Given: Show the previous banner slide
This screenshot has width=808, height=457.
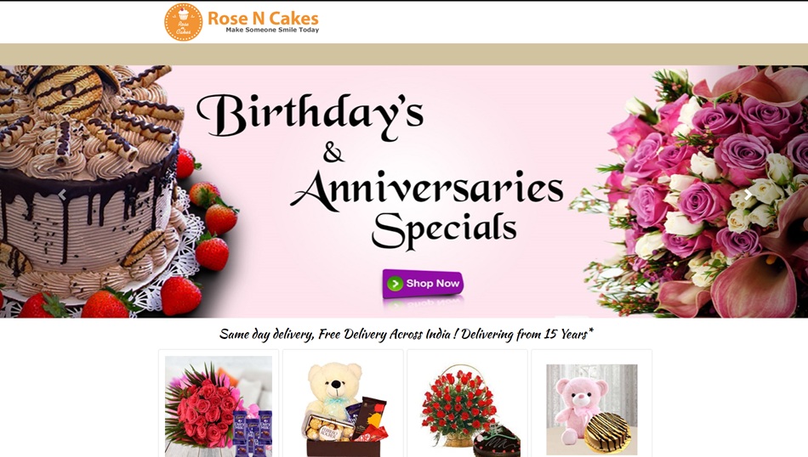Looking at the screenshot, I should pyautogui.click(x=62, y=195).
